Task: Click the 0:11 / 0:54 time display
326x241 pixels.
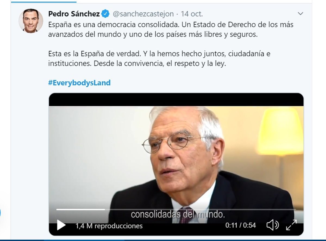Action: click(x=240, y=225)
